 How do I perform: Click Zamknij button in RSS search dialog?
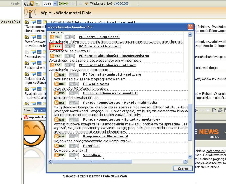(x=183, y=168)
